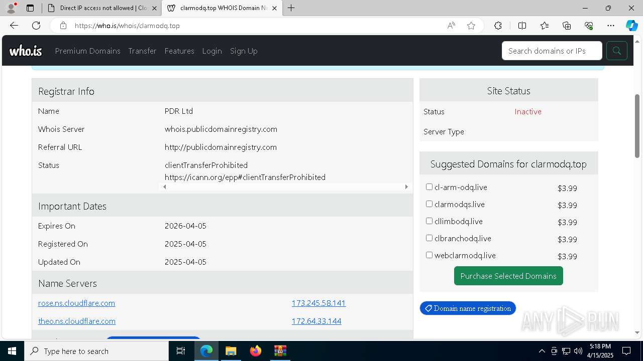The height and width of the screenshot is (361, 643).
Task: Check the cl-arm-odq.live checkbox
Action: 429,187
